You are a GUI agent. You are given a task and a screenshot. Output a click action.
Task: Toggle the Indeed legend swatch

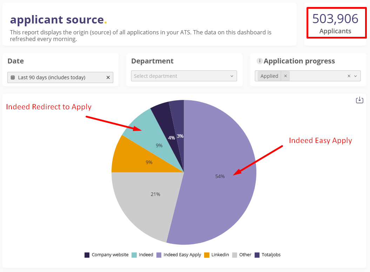134,255
